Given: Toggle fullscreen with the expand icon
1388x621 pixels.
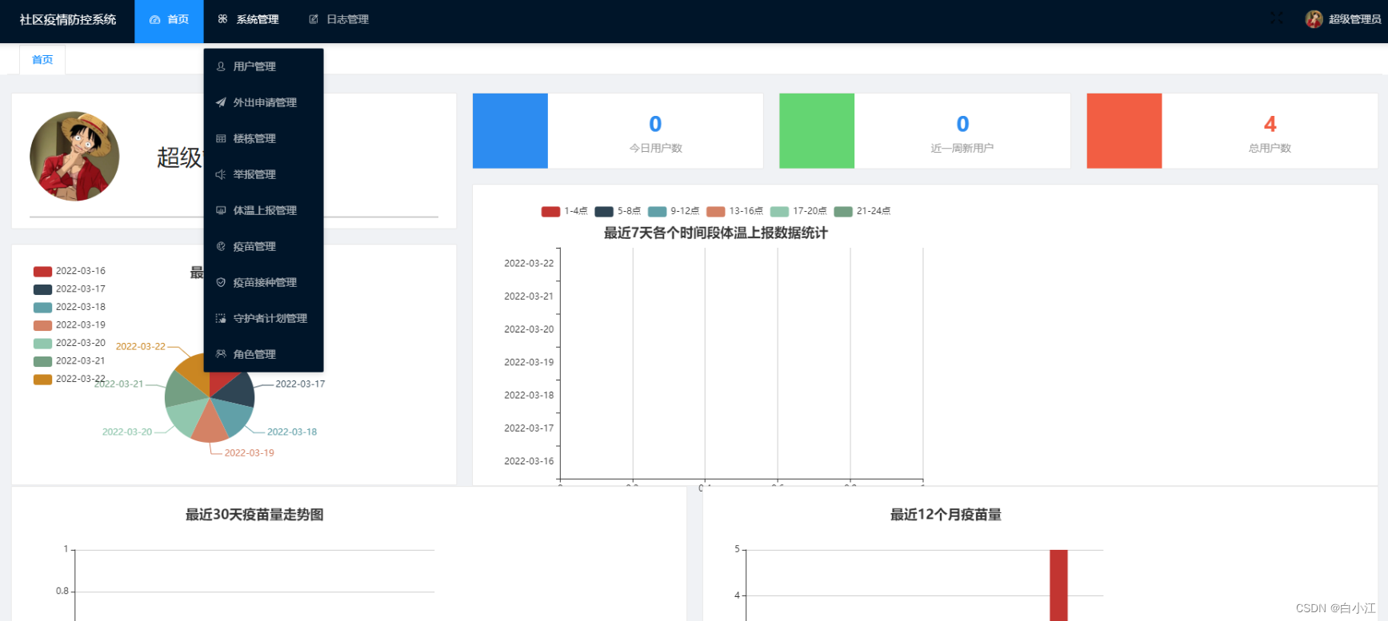Looking at the screenshot, I should 1276,18.
